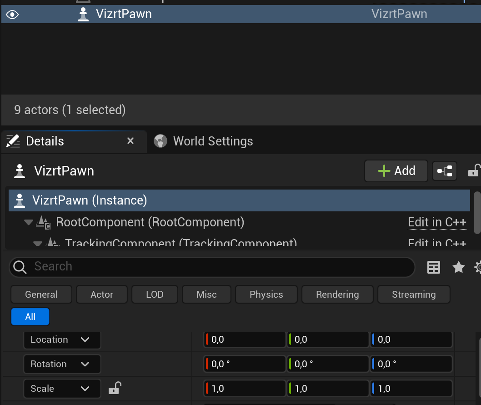Click the RootComponent scene component icon
Screen dimensions: 481x405
pyautogui.click(x=44, y=223)
